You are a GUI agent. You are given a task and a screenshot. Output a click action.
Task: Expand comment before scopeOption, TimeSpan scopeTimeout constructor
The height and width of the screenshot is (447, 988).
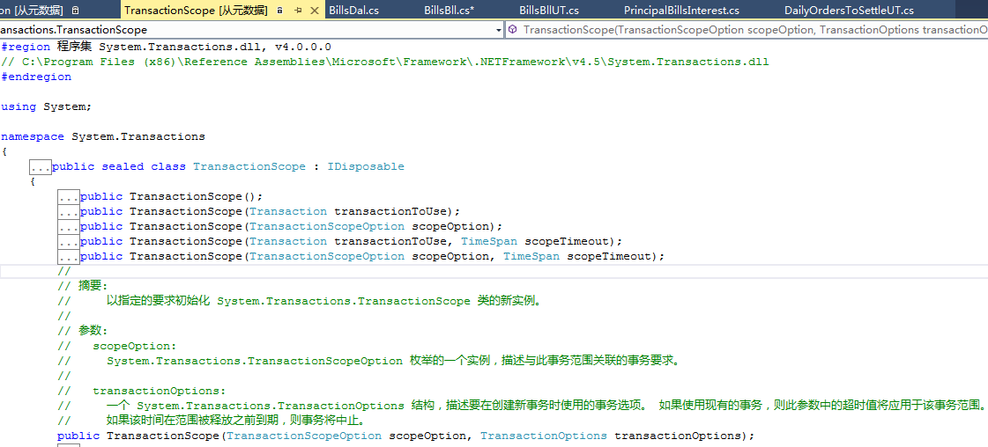tap(69, 257)
